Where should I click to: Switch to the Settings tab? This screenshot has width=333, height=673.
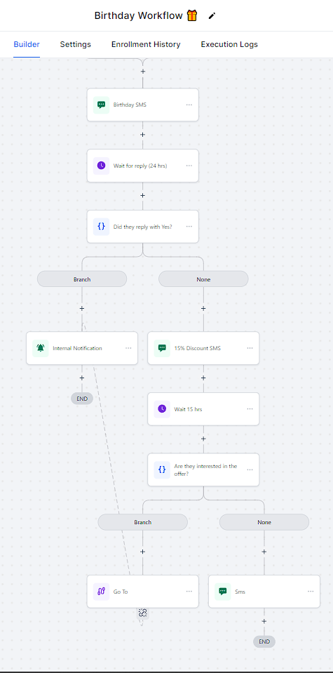pos(76,45)
